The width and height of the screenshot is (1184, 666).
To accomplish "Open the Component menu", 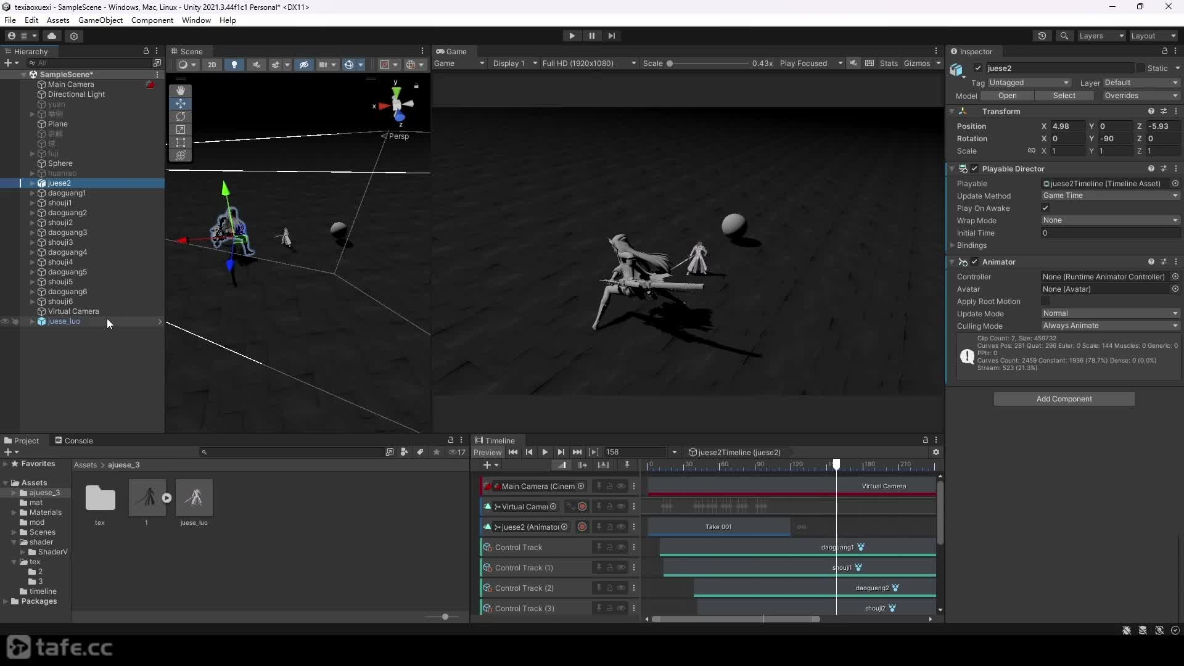I will pos(152,20).
